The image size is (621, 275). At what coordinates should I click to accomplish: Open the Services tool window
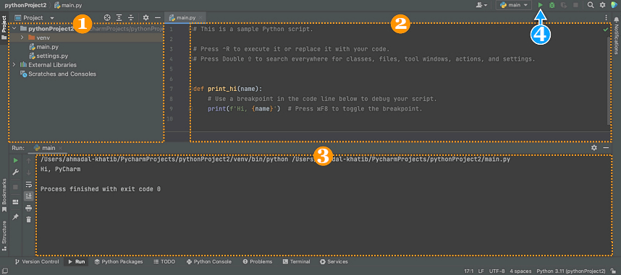click(334, 261)
